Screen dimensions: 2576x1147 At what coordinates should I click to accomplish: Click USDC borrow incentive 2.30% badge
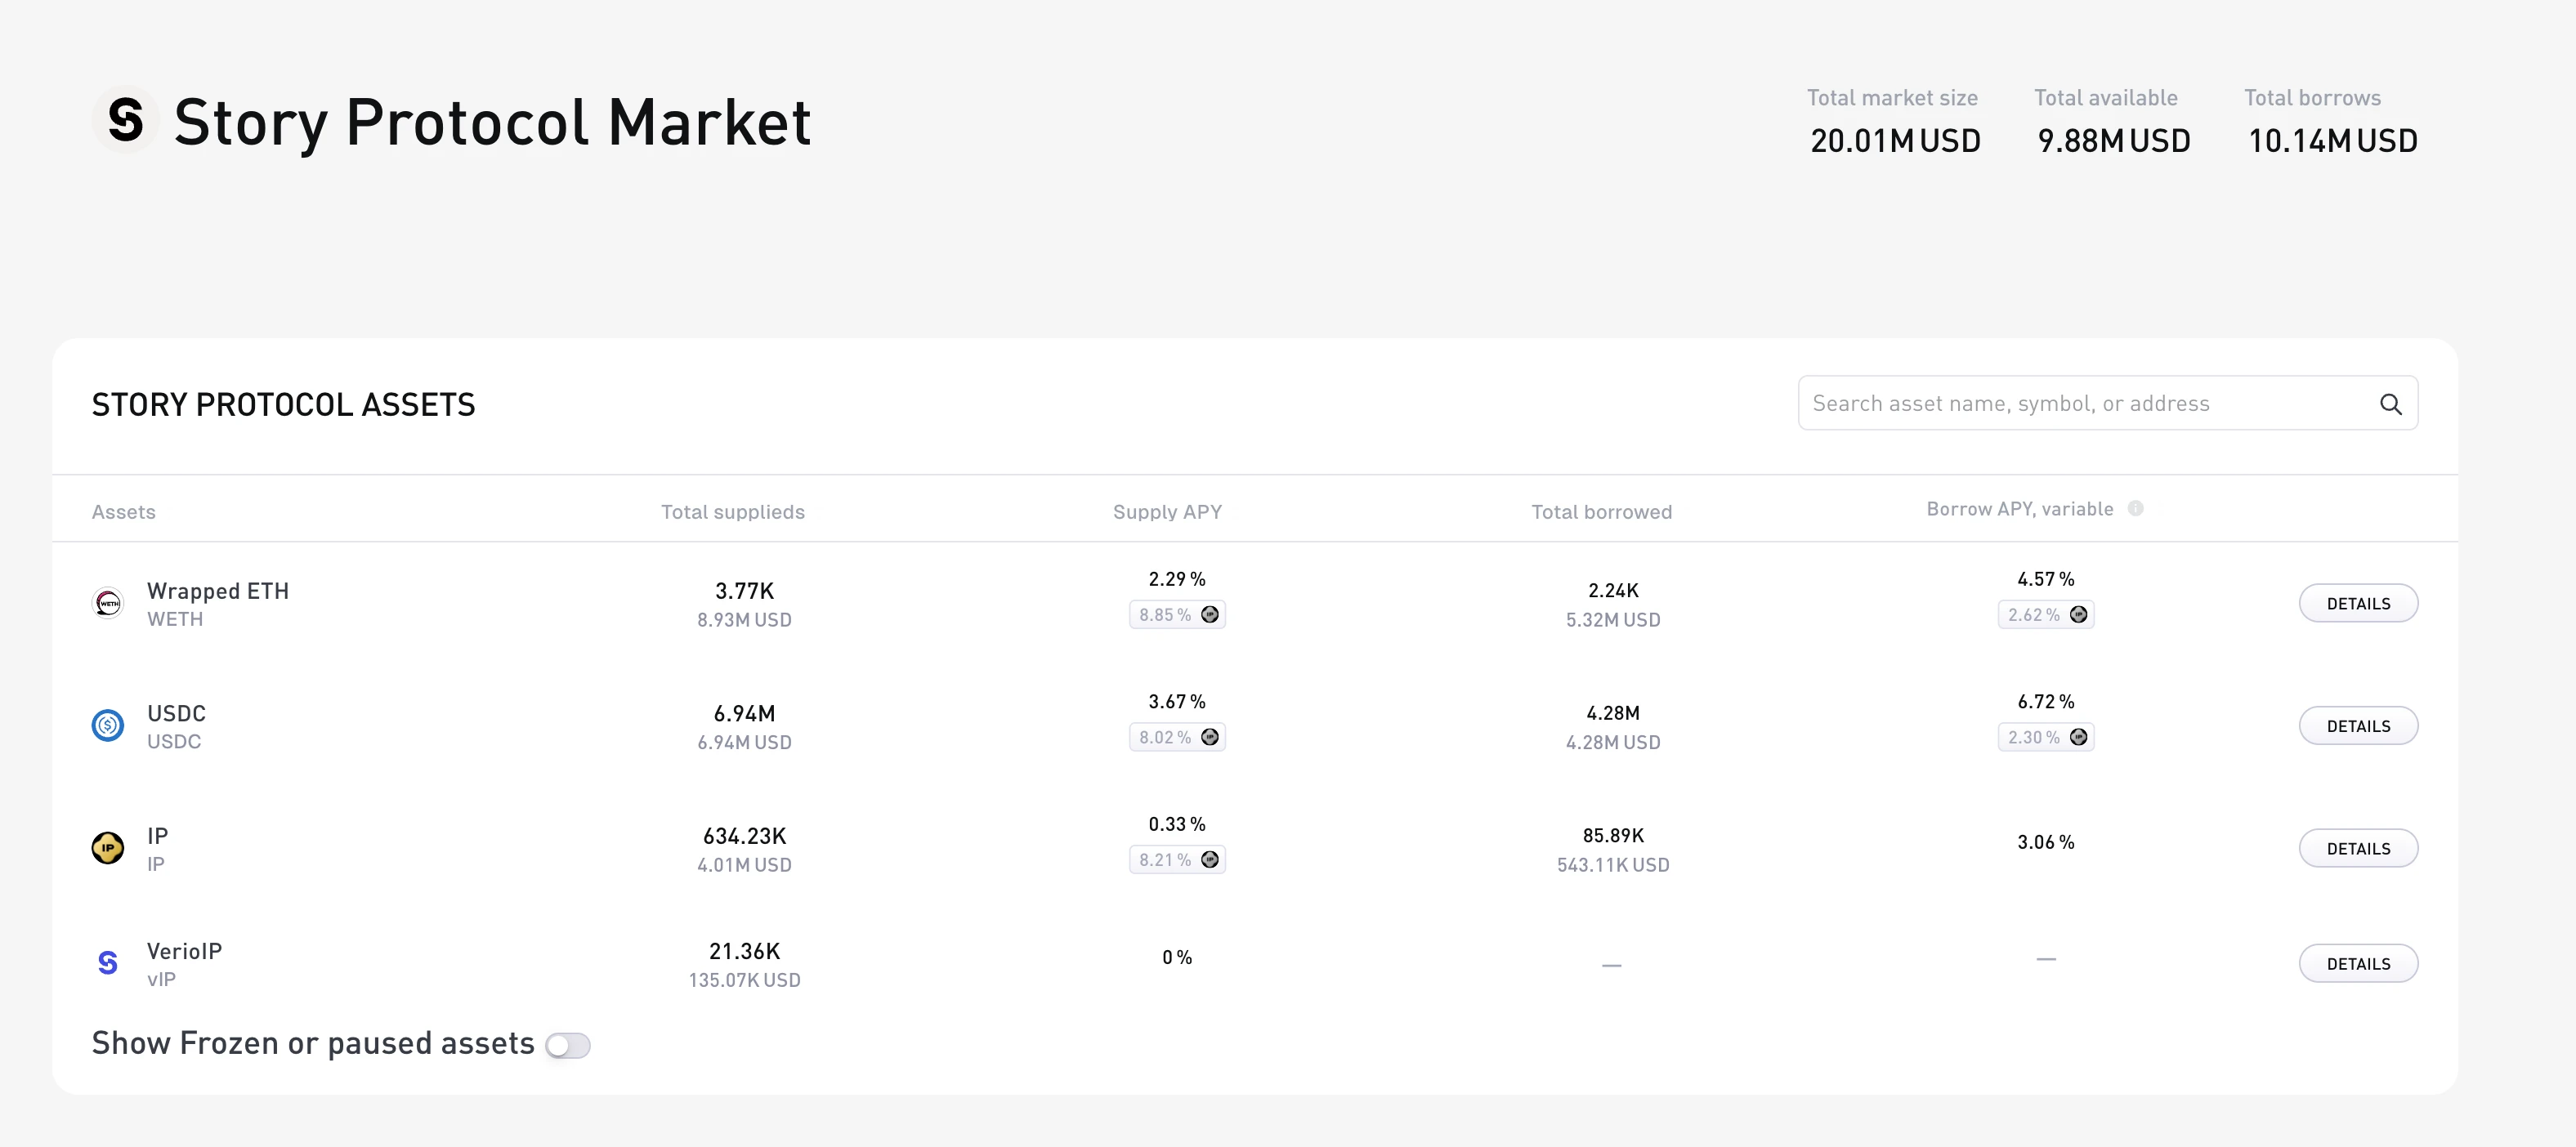coord(2045,737)
